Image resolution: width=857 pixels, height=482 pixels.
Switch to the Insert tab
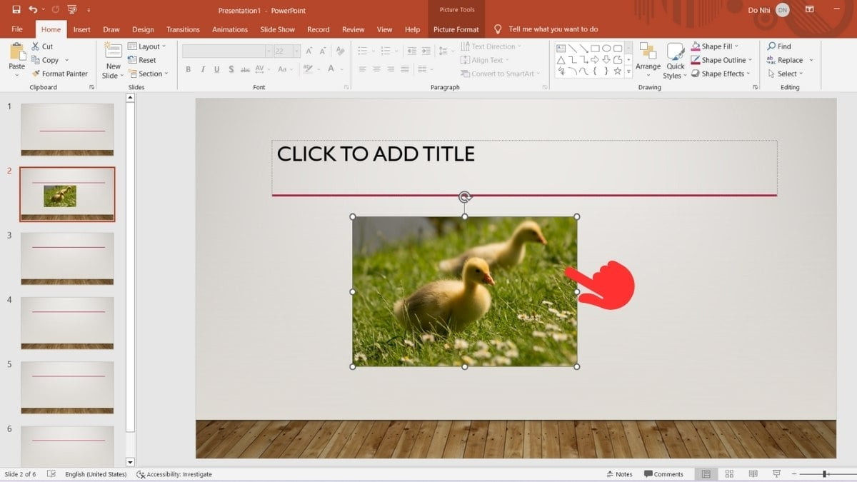click(81, 29)
